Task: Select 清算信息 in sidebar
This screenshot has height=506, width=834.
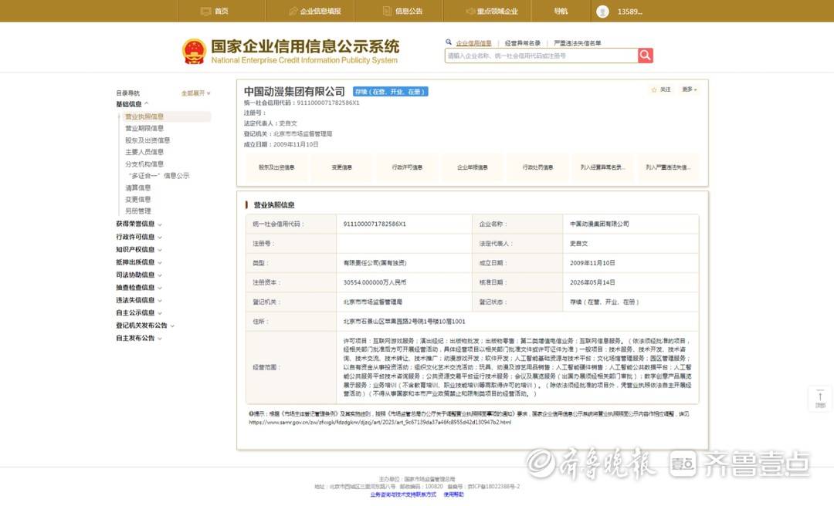Action: pyautogui.click(x=137, y=187)
